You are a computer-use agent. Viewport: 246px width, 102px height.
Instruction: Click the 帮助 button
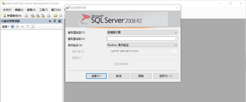tap(141, 76)
